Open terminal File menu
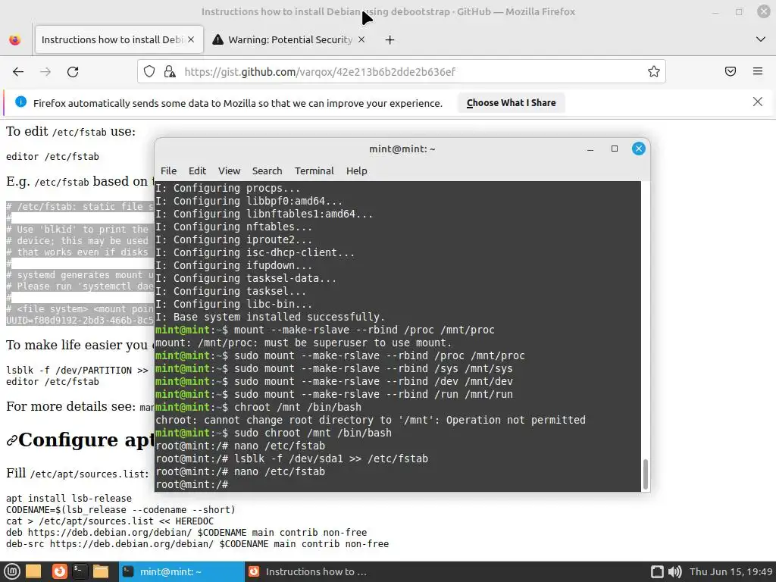Viewport: 776px width, 582px height. (168, 171)
